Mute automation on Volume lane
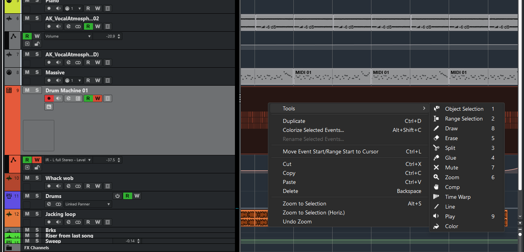The image size is (524, 252). [27, 43]
